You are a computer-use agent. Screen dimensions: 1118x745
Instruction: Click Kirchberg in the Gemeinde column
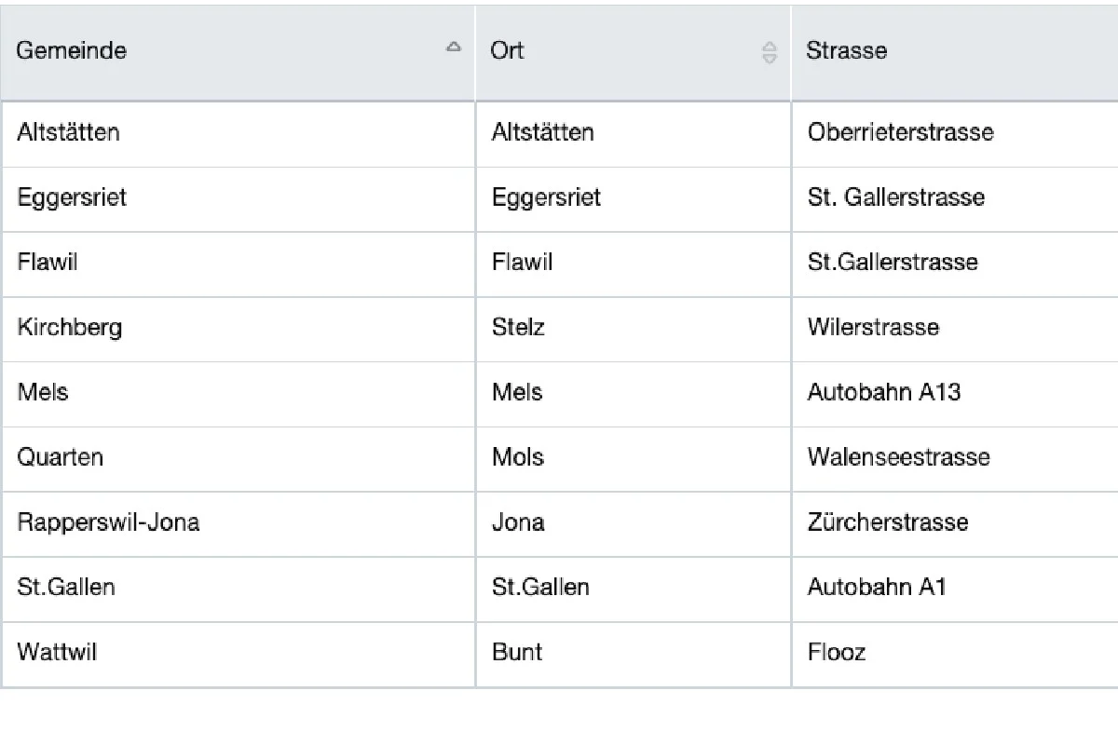[70, 328]
